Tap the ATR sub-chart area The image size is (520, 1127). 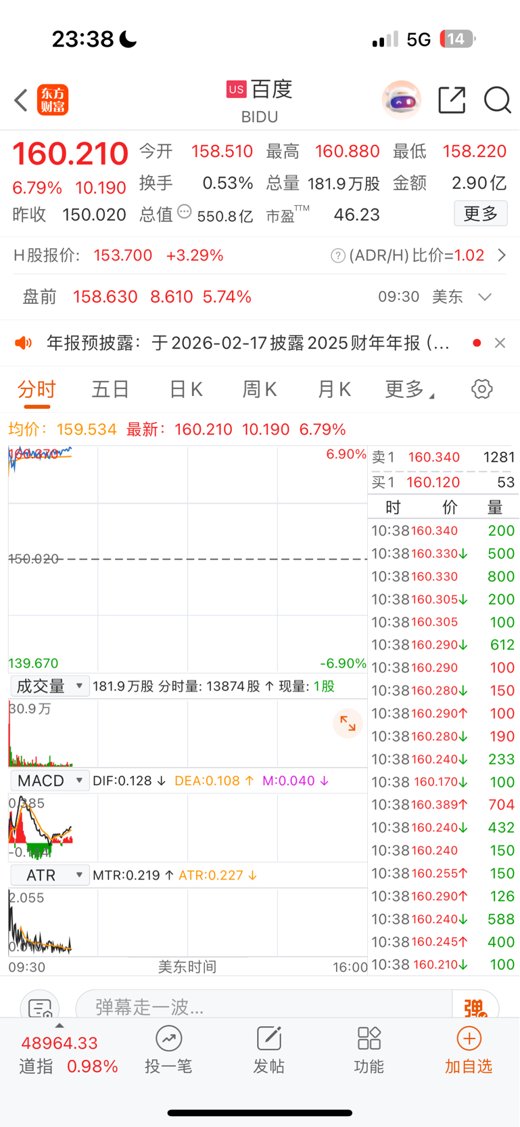point(187,922)
